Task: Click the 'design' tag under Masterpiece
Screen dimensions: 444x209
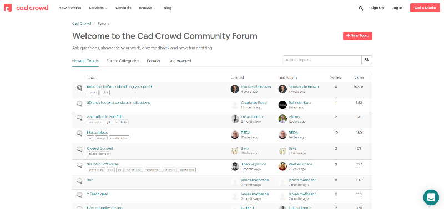Action: 101,138
